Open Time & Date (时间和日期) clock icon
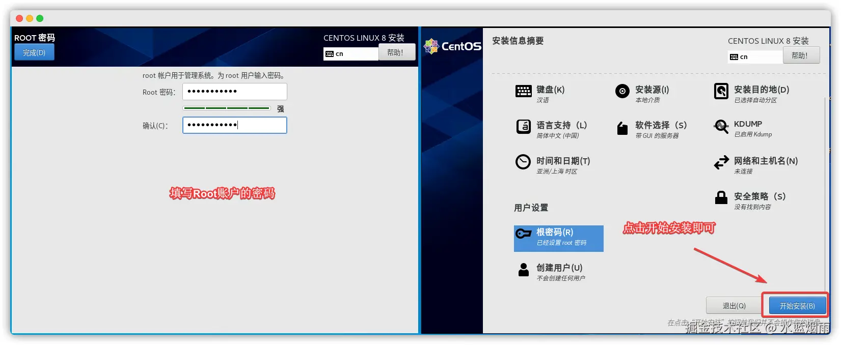This screenshot has width=841, height=345. pyautogui.click(x=523, y=162)
